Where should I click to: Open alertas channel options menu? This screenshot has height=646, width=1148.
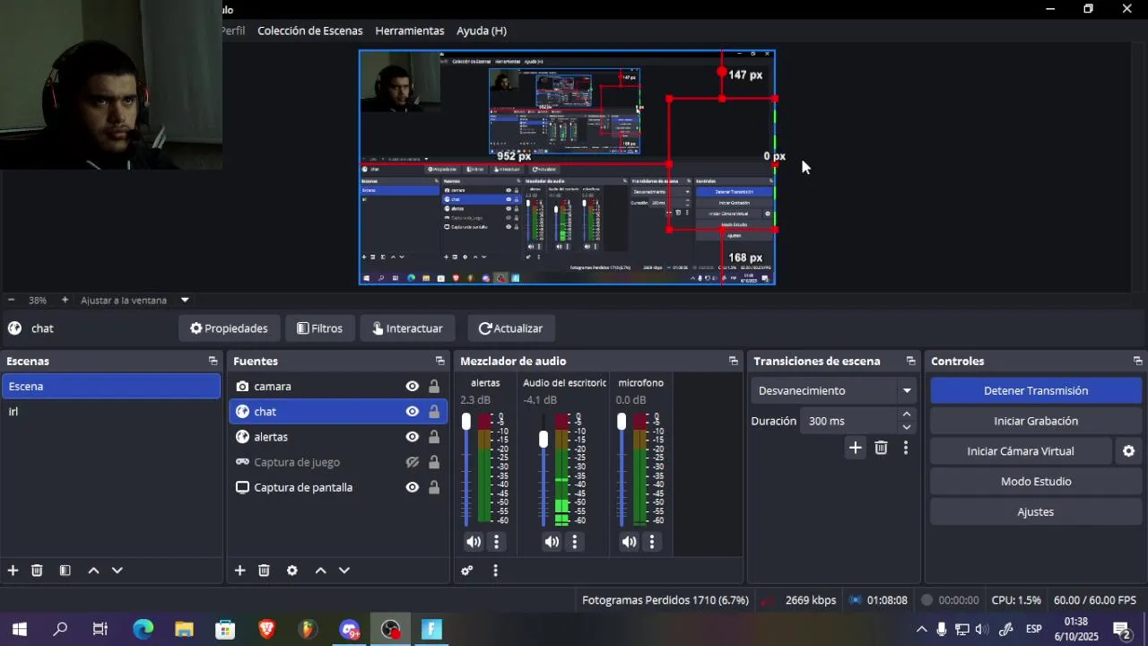496,541
